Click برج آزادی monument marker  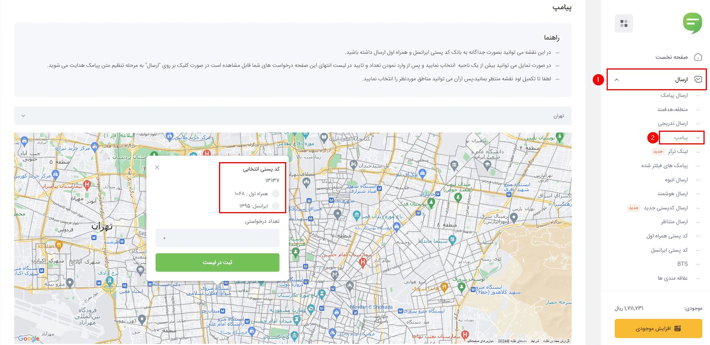tap(109, 280)
